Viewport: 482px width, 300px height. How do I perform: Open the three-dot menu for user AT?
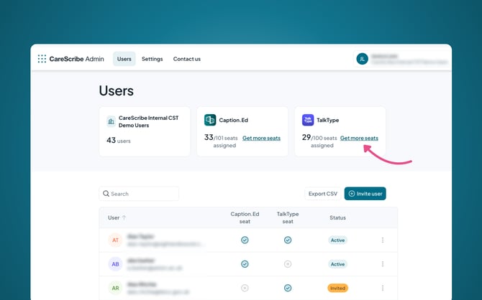382,240
